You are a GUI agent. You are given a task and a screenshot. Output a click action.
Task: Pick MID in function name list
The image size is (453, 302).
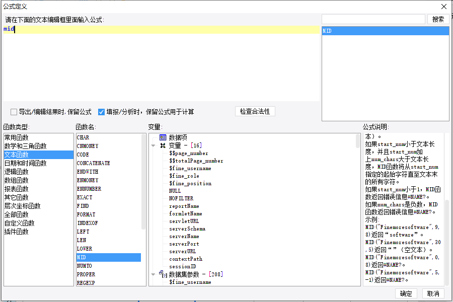pos(109,257)
